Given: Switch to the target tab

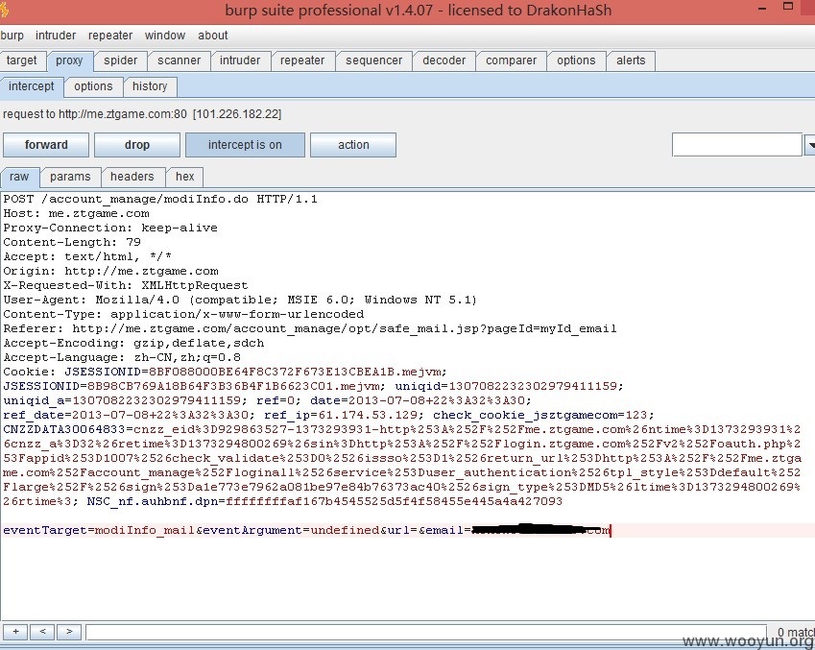Looking at the screenshot, I should 22,60.
